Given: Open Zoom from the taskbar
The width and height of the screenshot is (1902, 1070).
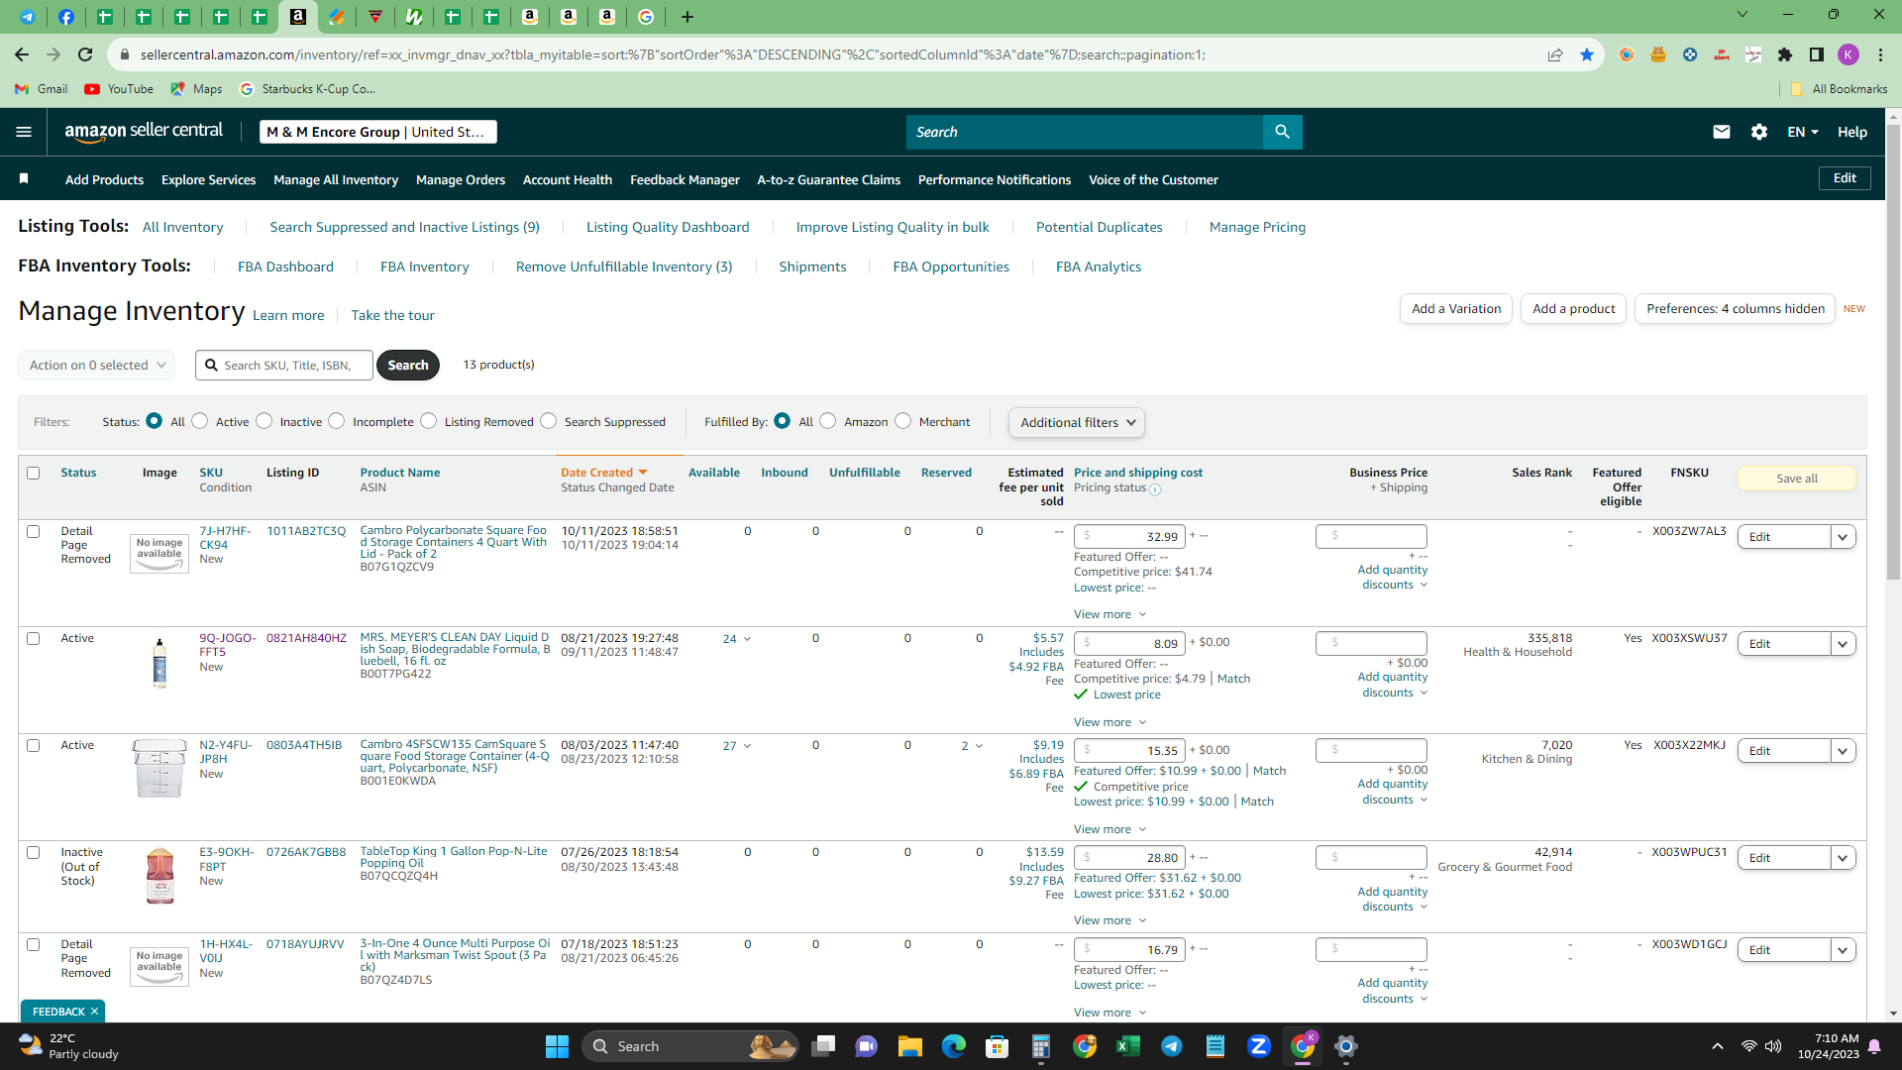Looking at the screenshot, I should click(x=1259, y=1046).
